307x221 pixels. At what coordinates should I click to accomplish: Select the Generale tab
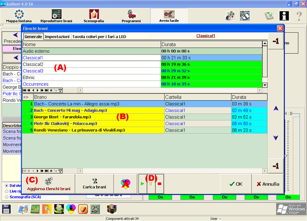coord(33,36)
